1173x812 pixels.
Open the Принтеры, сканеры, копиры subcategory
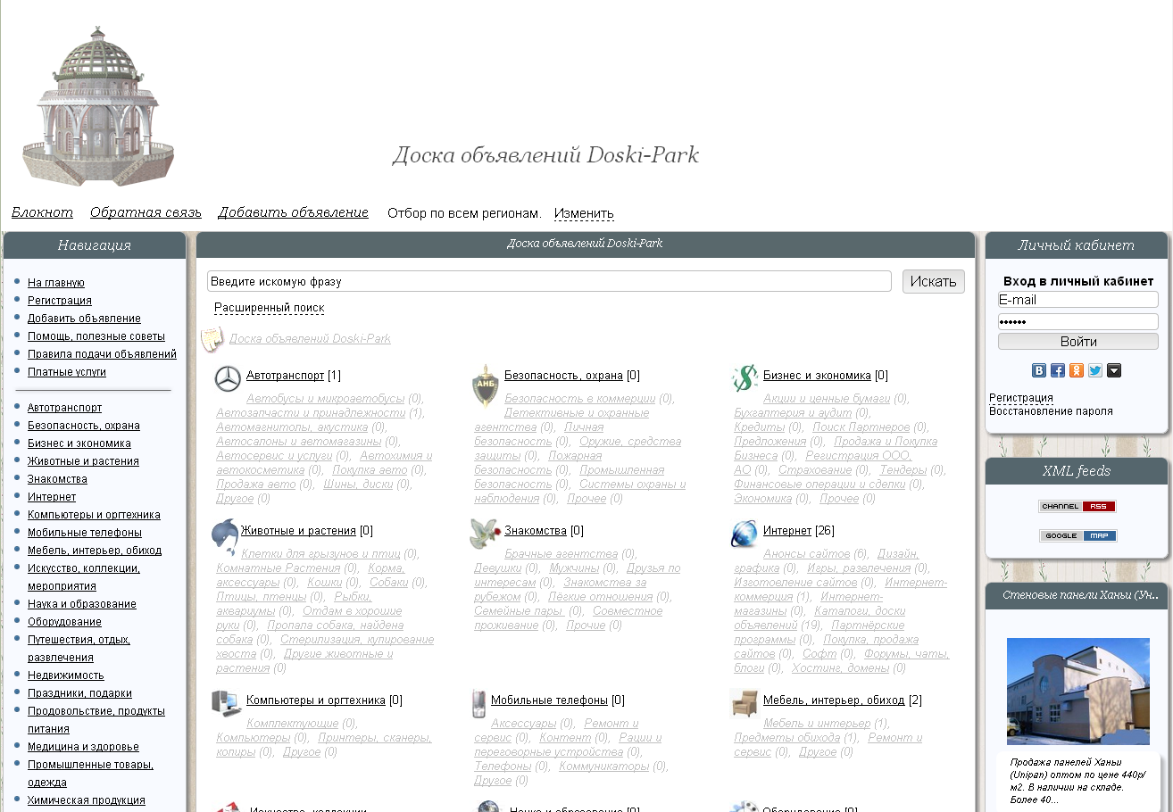tap(324, 745)
